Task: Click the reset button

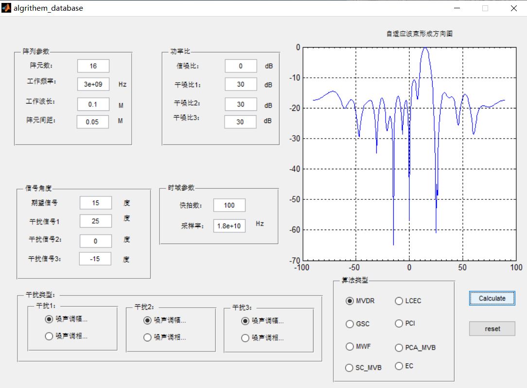Action: 492,329
